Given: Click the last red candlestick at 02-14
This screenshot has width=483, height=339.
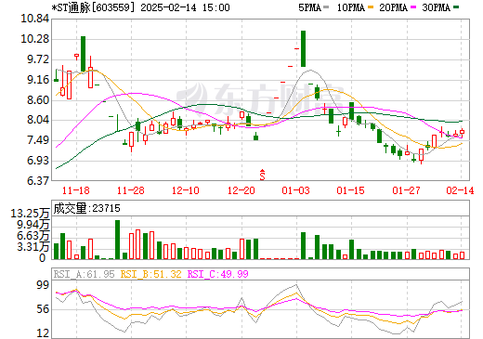Looking at the screenshot, I should pos(462,132).
